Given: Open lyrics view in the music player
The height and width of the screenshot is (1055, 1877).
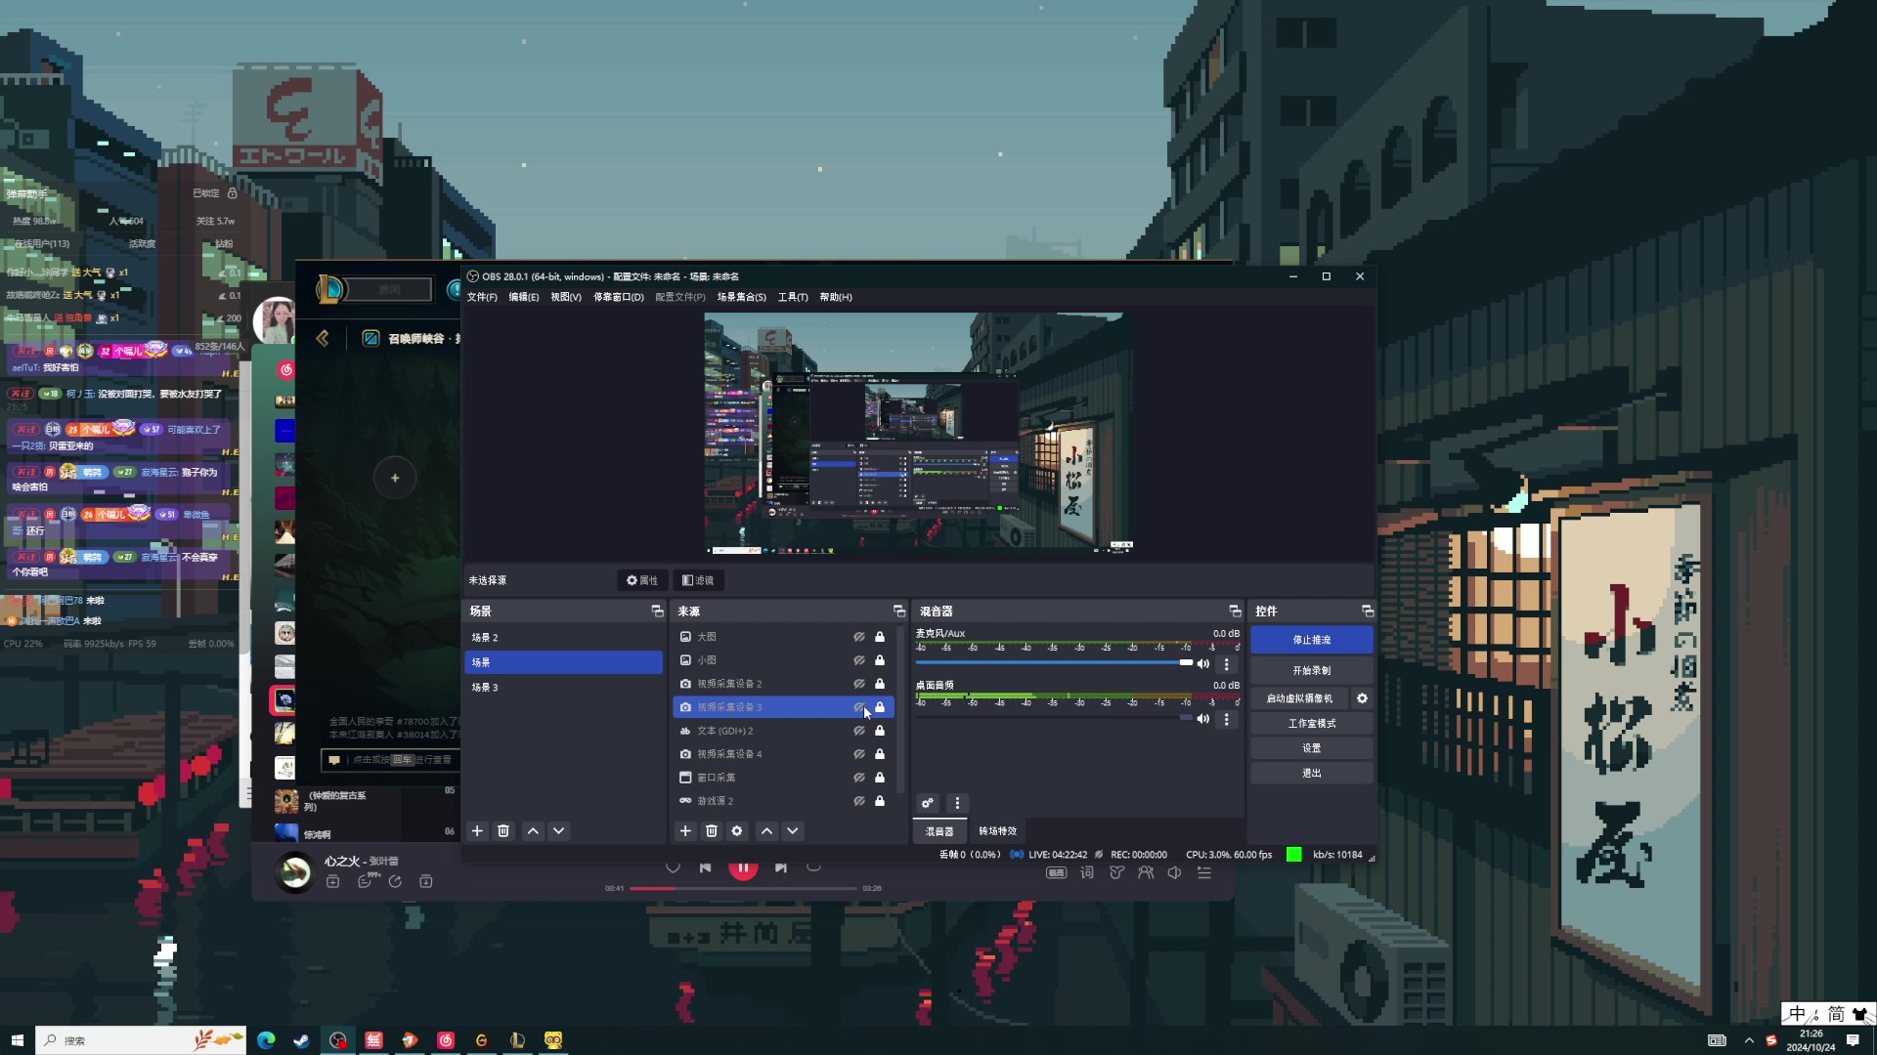Looking at the screenshot, I should pyautogui.click(x=1087, y=872).
